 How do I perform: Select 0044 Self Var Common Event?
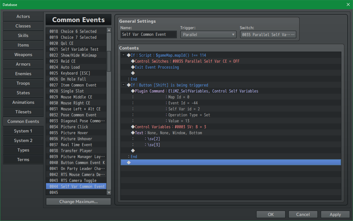pos(76,186)
